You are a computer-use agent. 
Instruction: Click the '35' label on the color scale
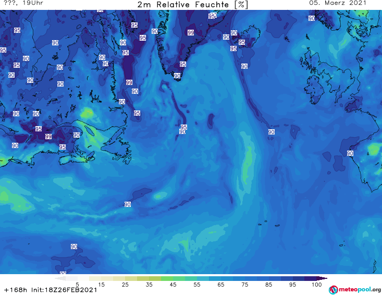click(x=149, y=285)
